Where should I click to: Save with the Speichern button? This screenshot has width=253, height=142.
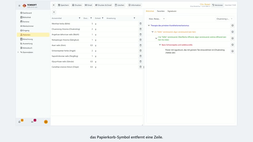(x=64, y=5)
